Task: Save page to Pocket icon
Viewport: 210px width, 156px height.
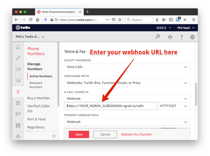Action: pos(114,20)
